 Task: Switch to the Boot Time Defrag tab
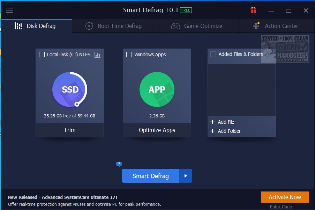tap(115, 26)
